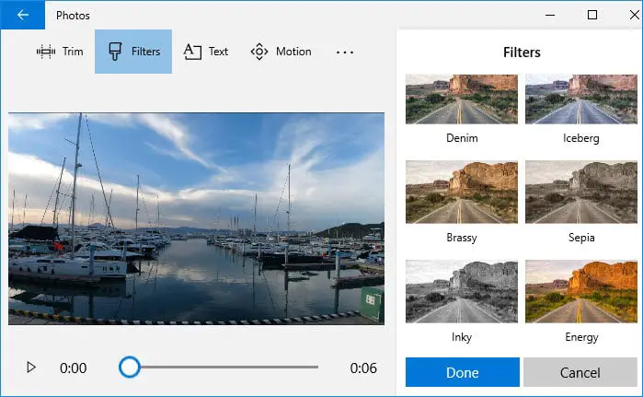Screen dimensions: 643x397
Task: Select the Trim tool
Action: coord(60,52)
